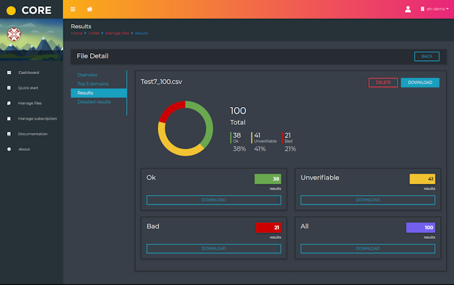Click the yellow 41 Unverifiable badge
The width and height of the screenshot is (454, 285).
[x=422, y=179]
